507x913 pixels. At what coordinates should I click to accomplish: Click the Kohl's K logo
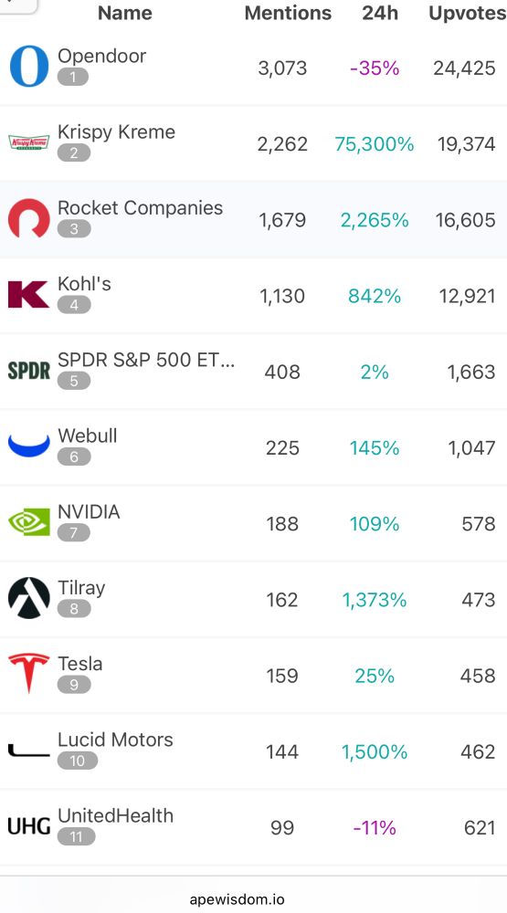coord(28,294)
